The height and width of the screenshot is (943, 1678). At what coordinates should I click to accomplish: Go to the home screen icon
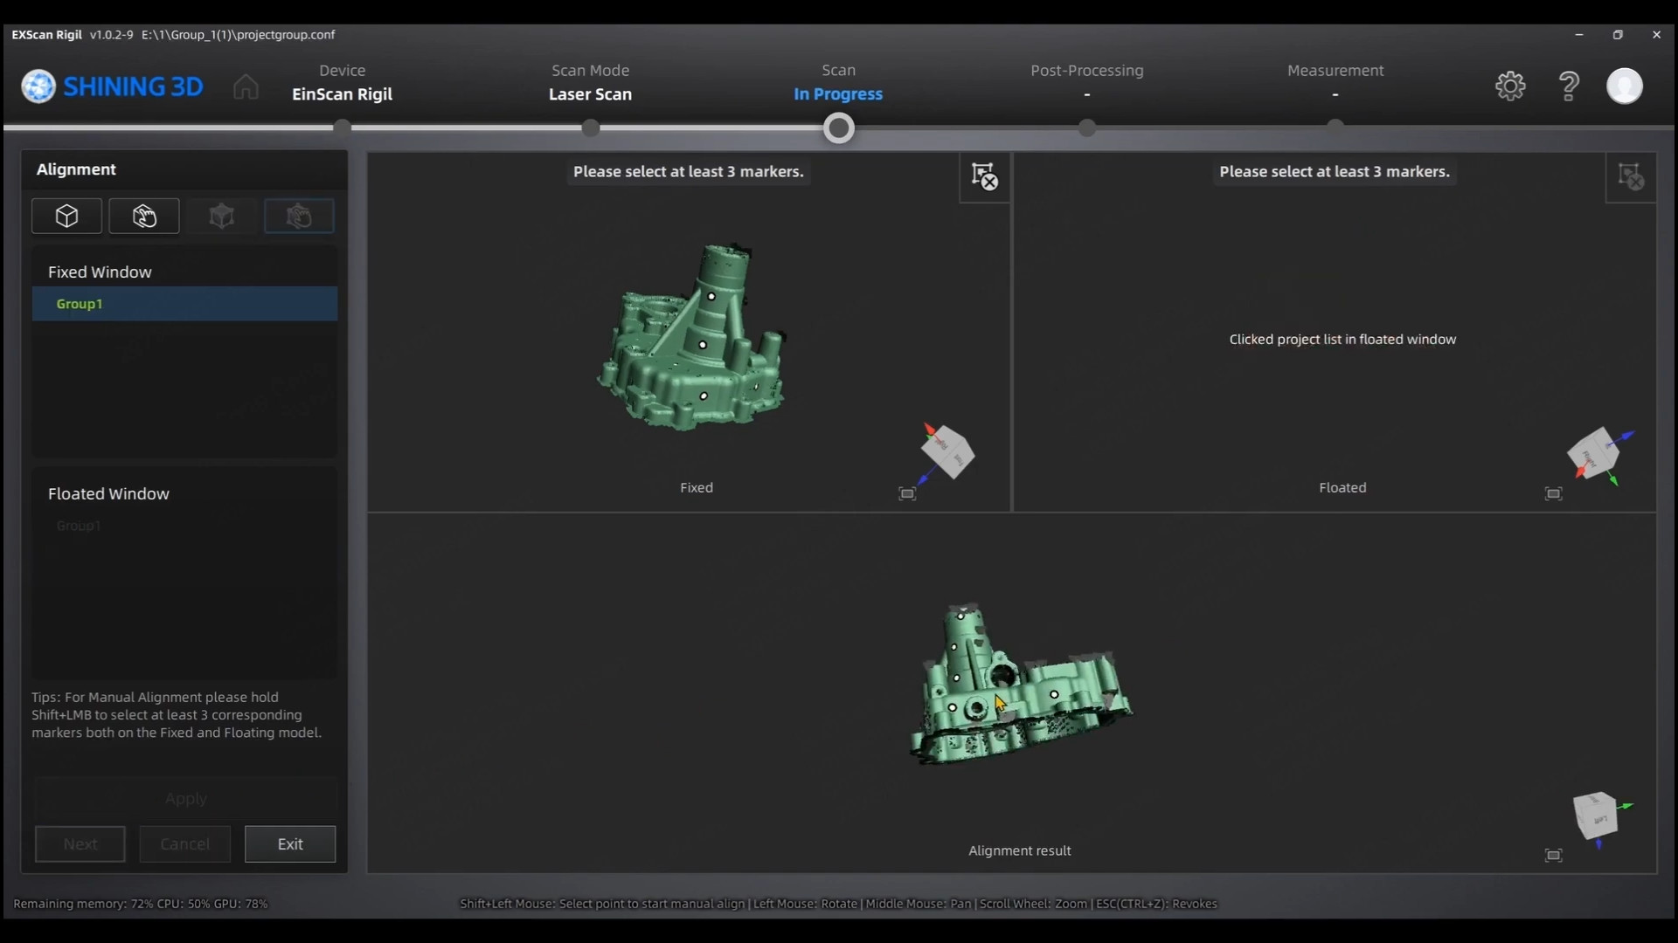[246, 86]
